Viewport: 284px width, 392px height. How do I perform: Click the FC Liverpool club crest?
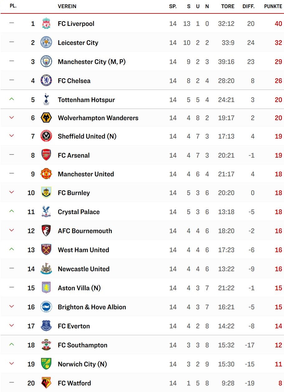click(46, 24)
